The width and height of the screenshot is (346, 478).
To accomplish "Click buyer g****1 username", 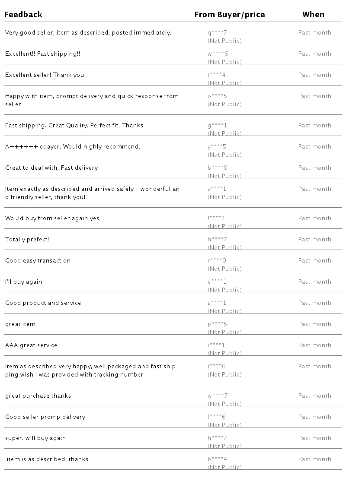I will (217, 125).
